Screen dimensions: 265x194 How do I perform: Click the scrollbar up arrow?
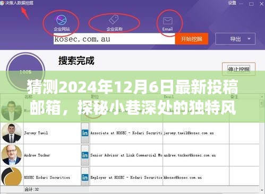pos(262,97)
